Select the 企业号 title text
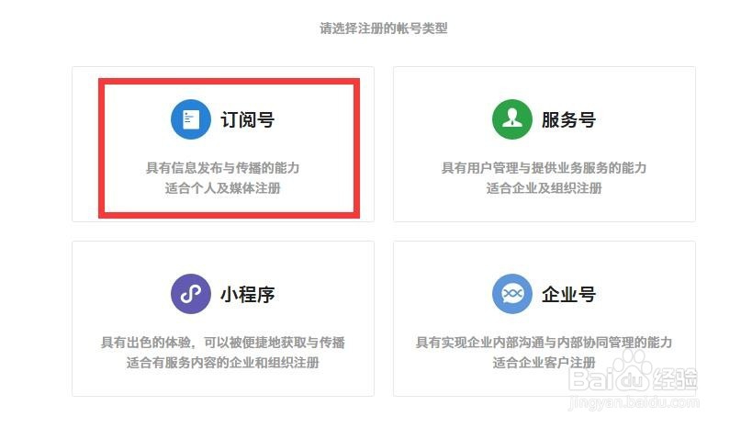 (x=569, y=294)
